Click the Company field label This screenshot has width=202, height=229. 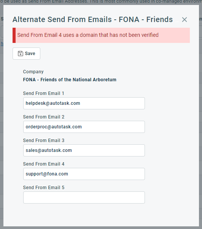[33, 72]
